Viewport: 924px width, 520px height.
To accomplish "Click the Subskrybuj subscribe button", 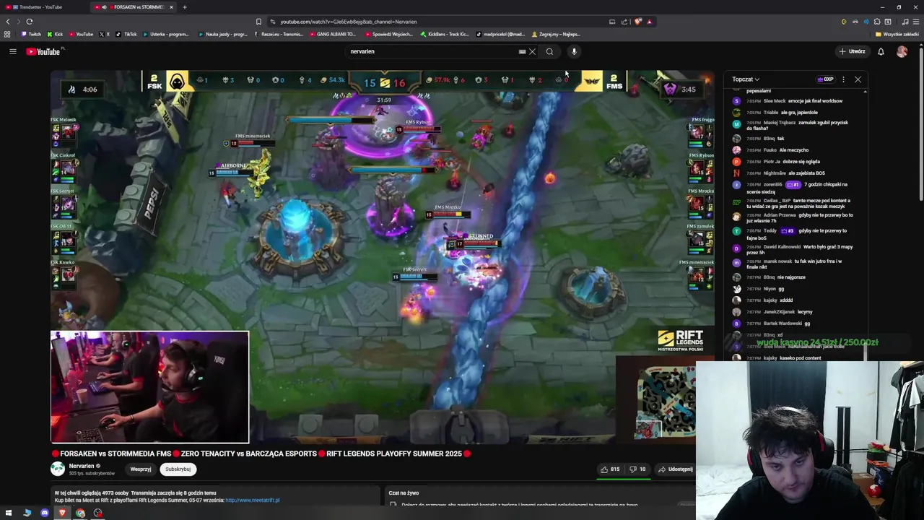I will click(178, 469).
